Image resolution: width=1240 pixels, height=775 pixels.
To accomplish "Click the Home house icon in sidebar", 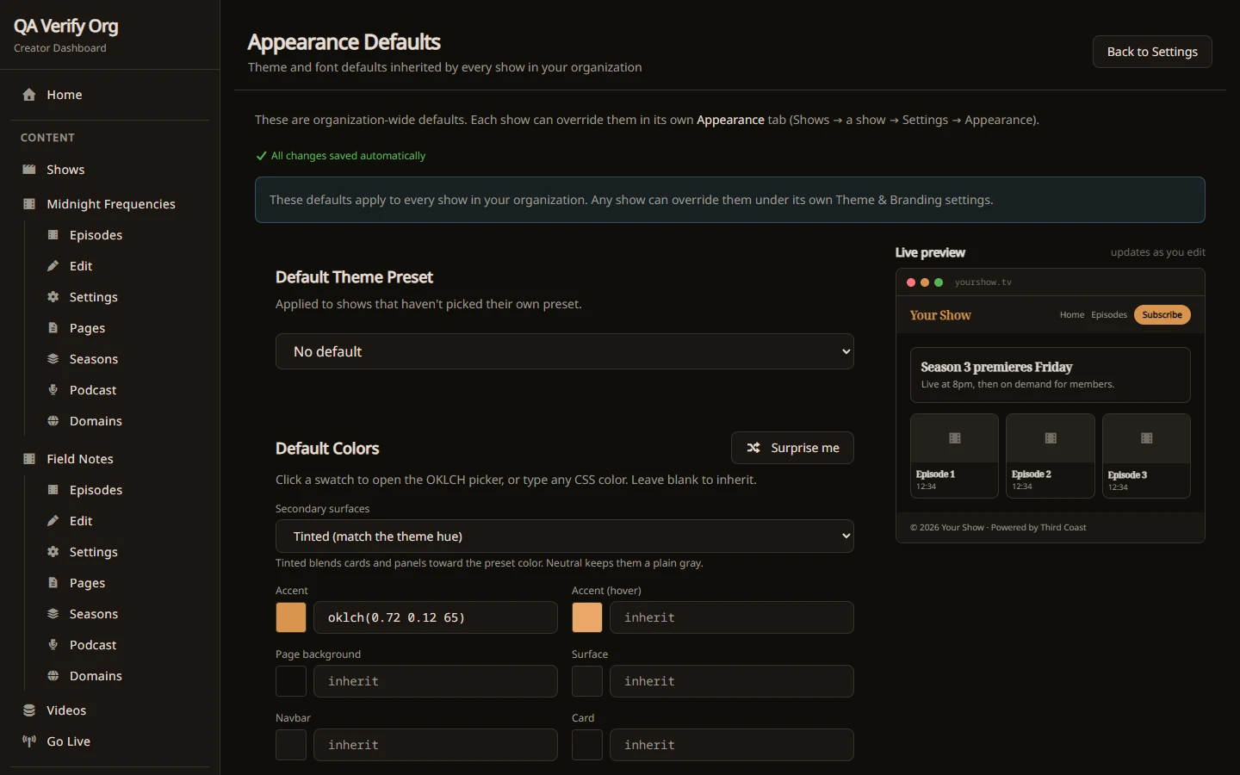I will (x=29, y=95).
